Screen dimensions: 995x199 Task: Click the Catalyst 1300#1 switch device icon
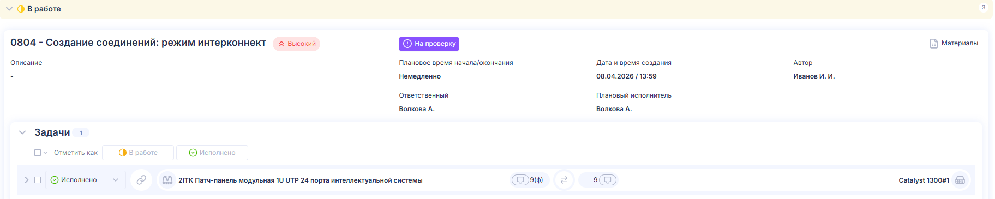(x=960, y=180)
